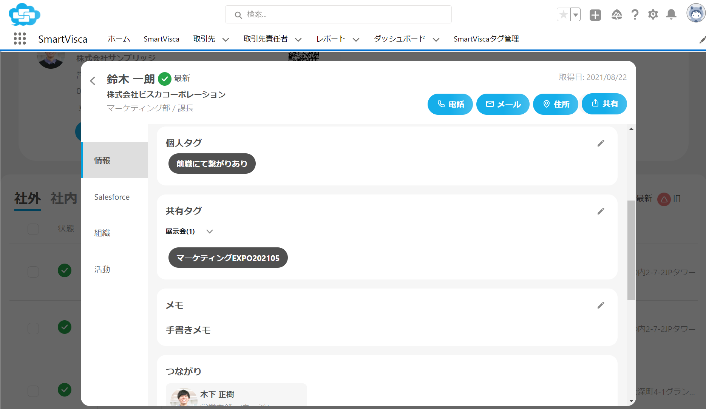
Task: Toggle the header checkbox beside 状態
Action: [33, 229]
